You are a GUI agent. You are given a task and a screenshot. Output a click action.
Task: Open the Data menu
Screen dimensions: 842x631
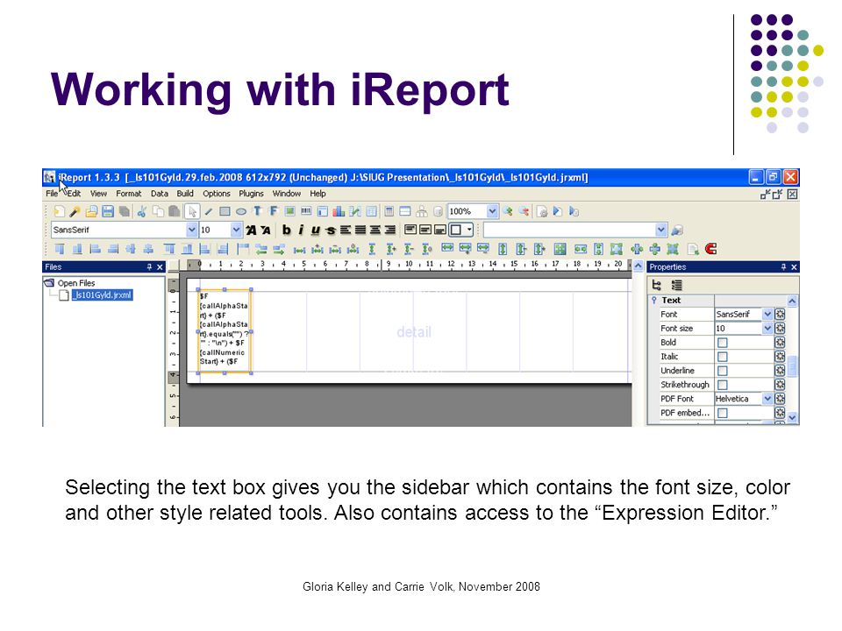pyautogui.click(x=160, y=194)
